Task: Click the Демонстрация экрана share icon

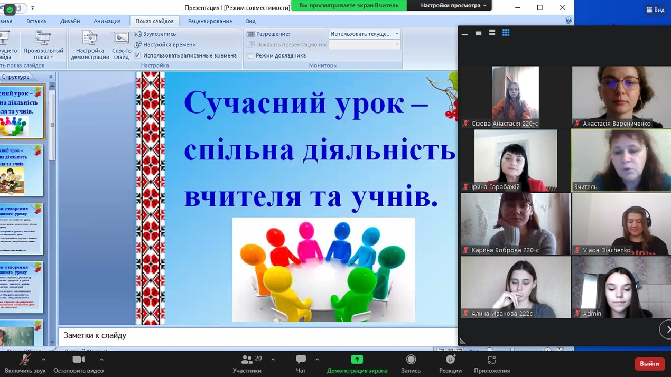Action: click(x=357, y=360)
